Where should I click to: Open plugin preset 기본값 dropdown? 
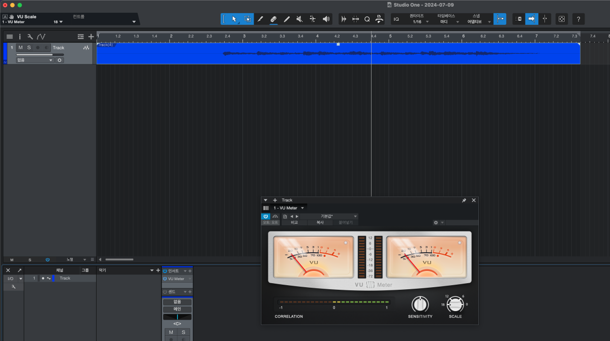329,216
